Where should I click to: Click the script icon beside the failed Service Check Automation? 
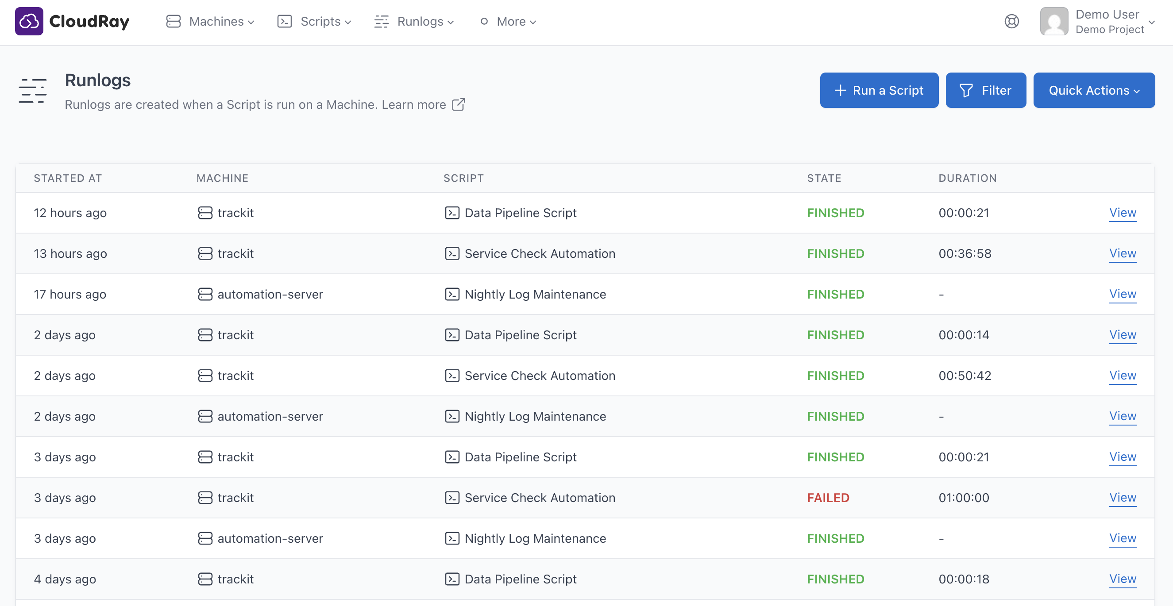[x=451, y=498]
